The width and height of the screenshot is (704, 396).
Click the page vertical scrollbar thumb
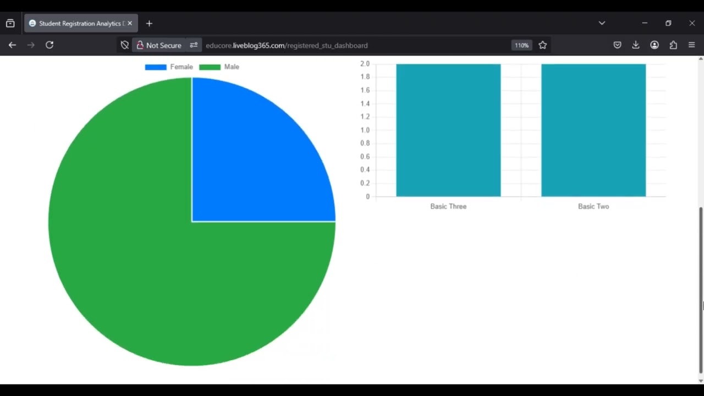click(x=701, y=290)
